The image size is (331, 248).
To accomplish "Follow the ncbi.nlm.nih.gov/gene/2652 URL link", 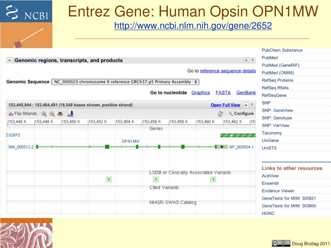I will (193, 26).
